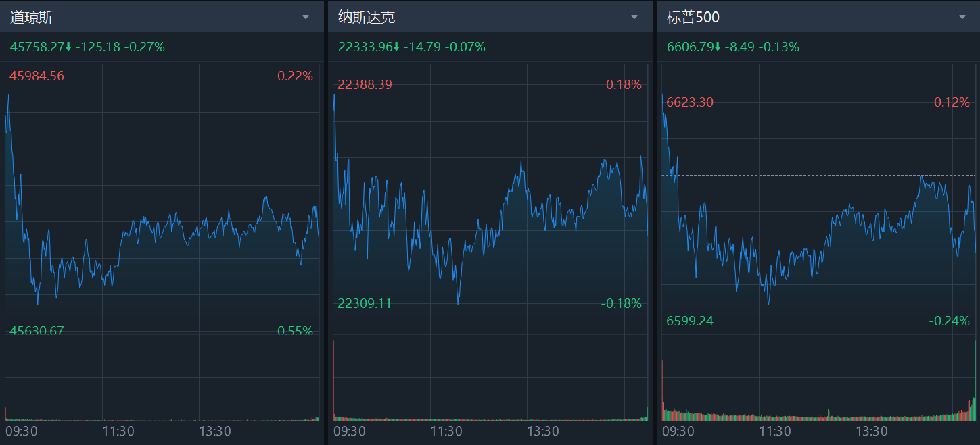
Task: Select the 纳斯达克 current price 22333.96
Action: 365,47
